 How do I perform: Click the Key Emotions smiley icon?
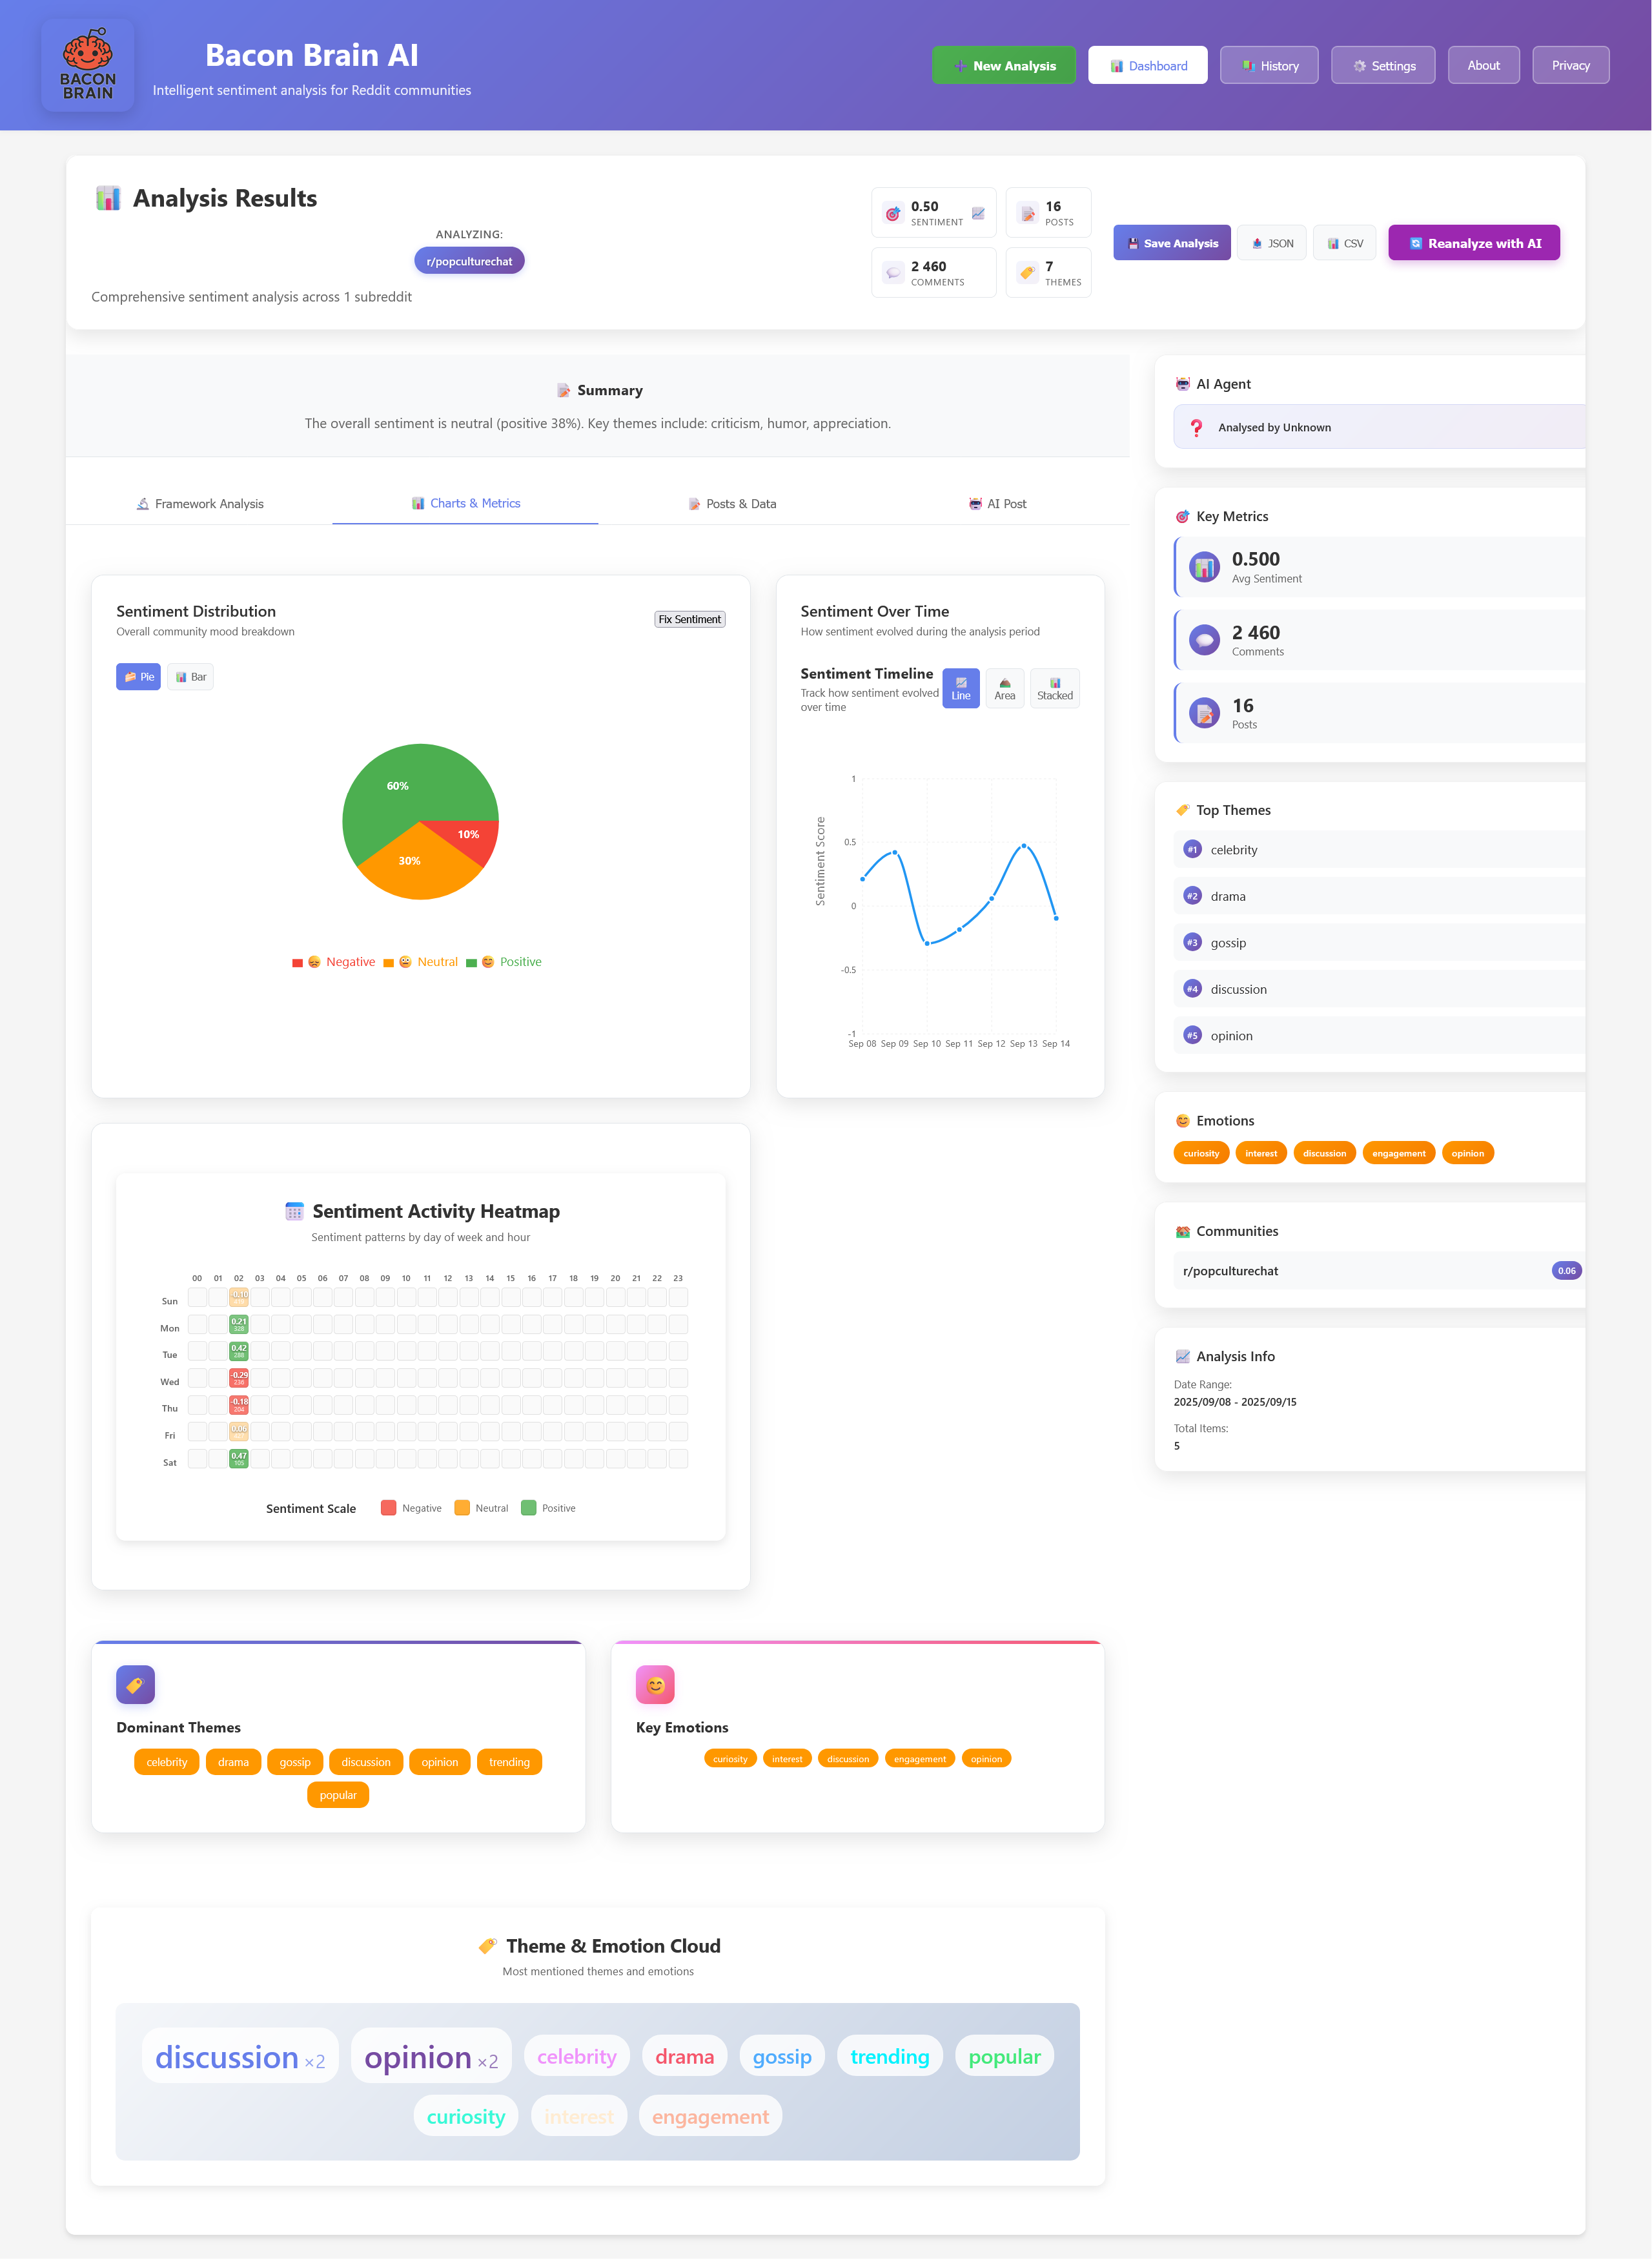coord(655,1685)
